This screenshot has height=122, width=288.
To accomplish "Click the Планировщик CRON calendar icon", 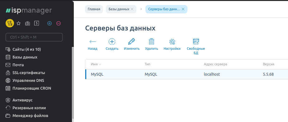I will 8,88.
